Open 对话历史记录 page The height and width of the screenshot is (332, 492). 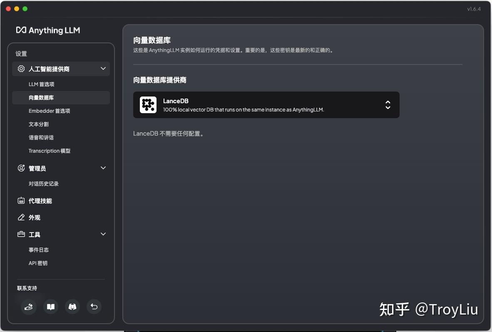coord(44,184)
